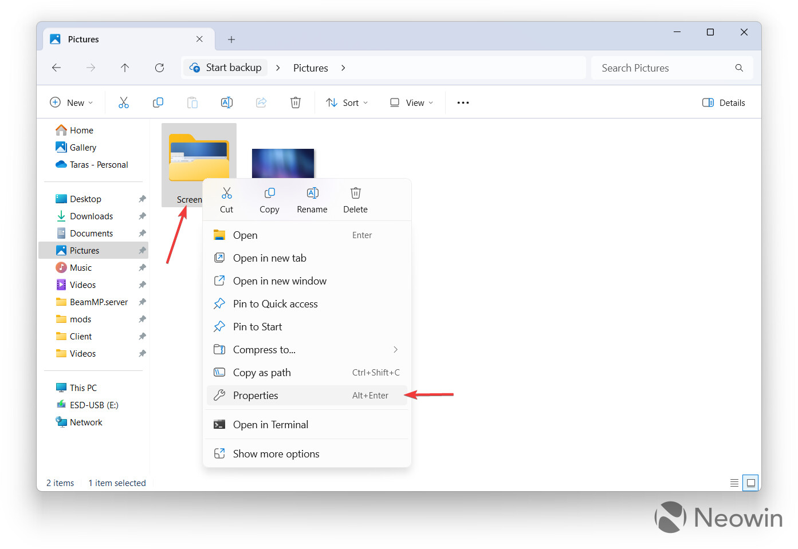Choose Open in the context menu
Screen dimensions: 798x549
click(x=307, y=235)
